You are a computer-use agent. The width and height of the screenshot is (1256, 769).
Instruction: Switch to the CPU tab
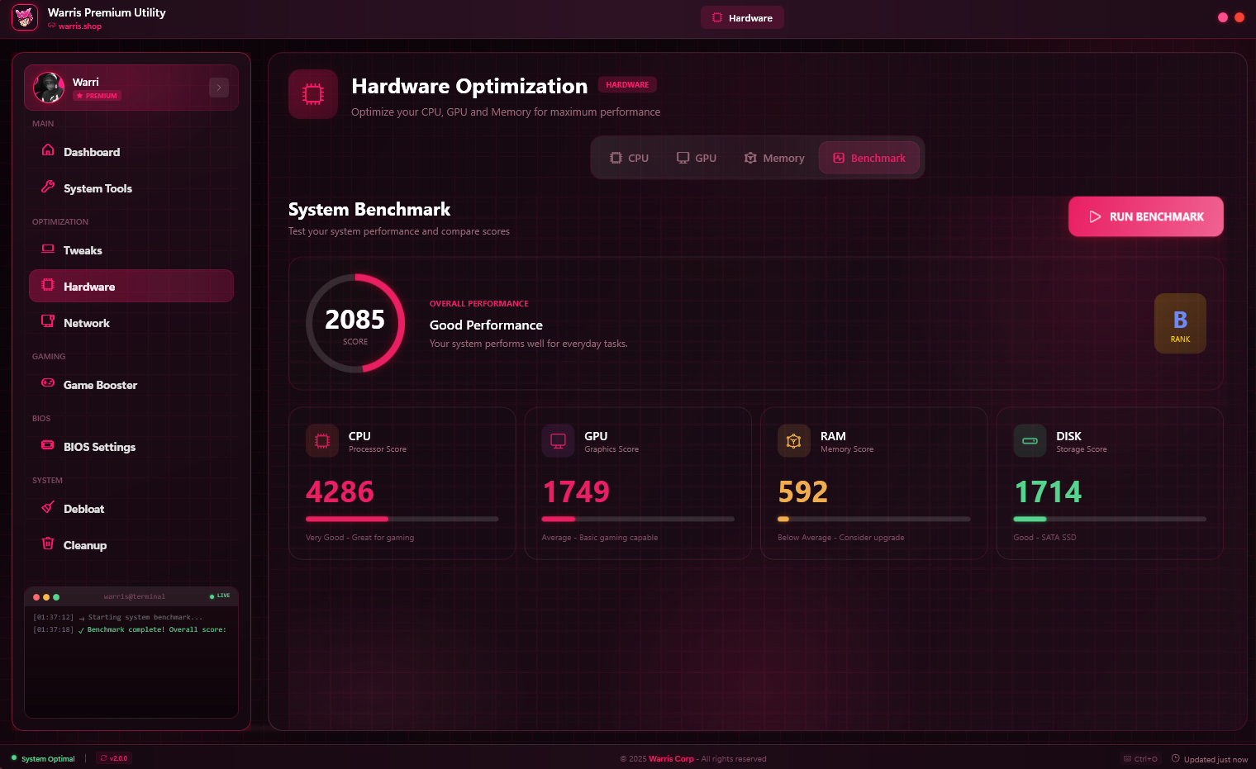pos(629,157)
